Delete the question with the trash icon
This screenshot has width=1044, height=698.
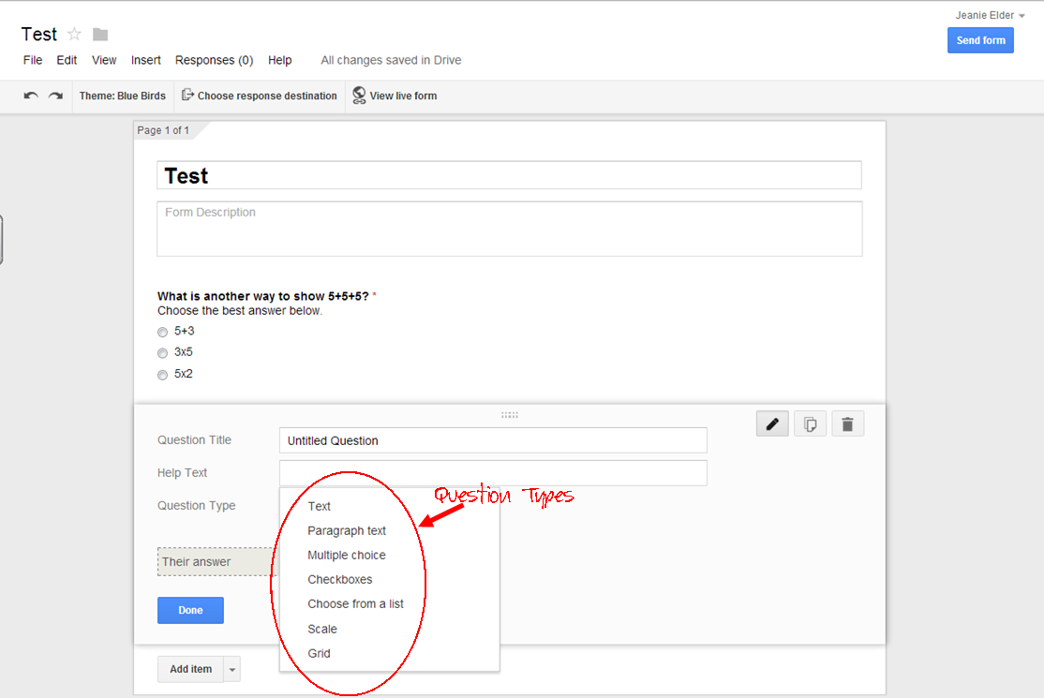click(847, 423)
